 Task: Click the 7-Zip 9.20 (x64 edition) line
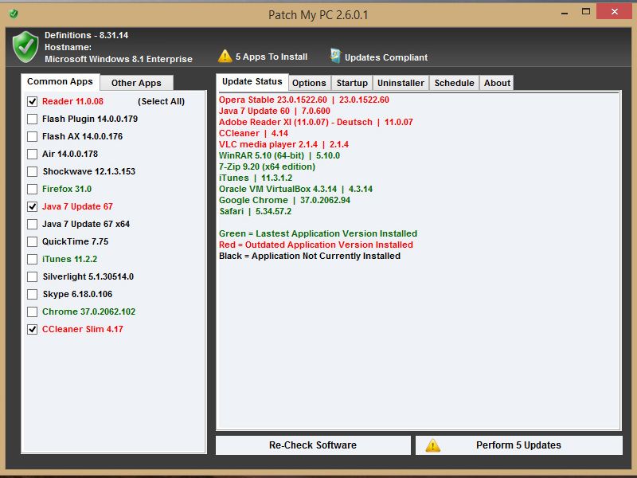tap(267, 167)
